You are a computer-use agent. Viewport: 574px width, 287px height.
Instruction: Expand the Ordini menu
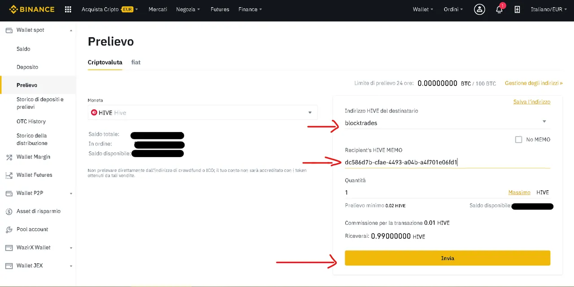[453, 9]
